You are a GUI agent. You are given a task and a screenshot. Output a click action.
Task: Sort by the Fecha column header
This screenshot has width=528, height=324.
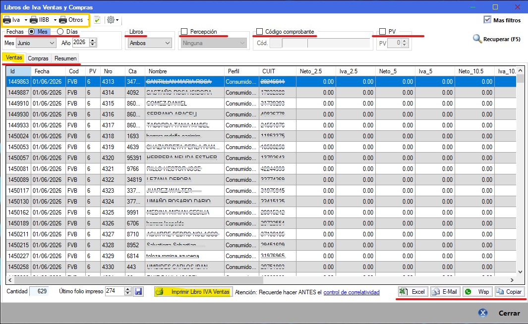click(x=49, y=71)
